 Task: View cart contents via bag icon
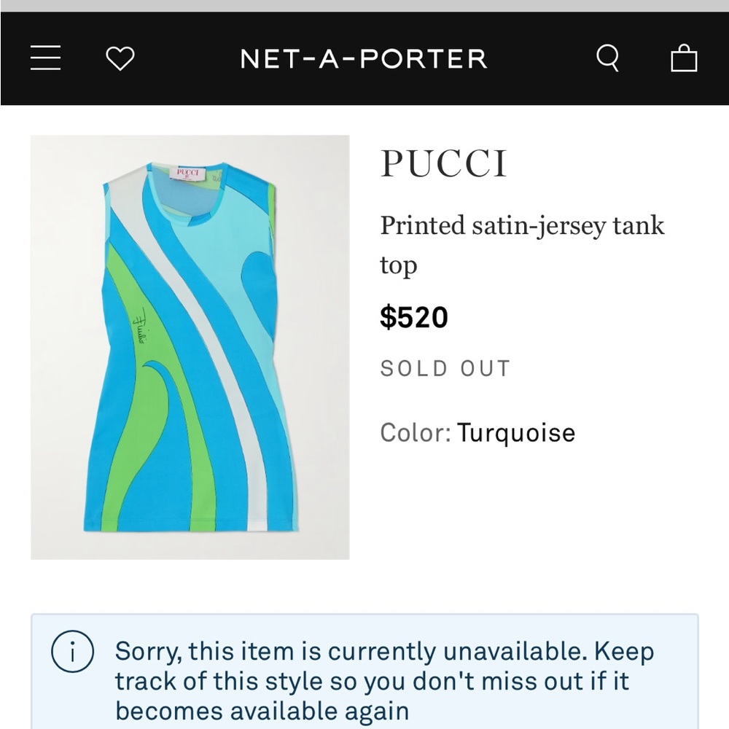click(x=684, y=58)
